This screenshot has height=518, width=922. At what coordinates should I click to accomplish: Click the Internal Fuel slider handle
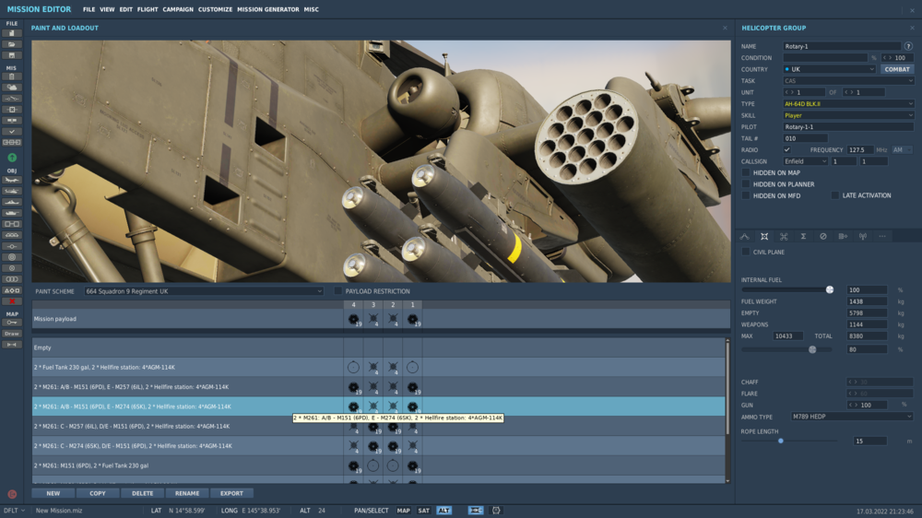tap(830, 289)
